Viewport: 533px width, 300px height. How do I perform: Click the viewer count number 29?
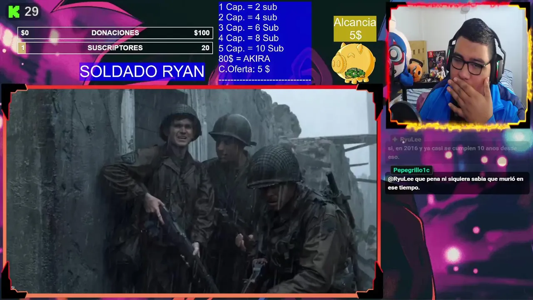(31, 12)
